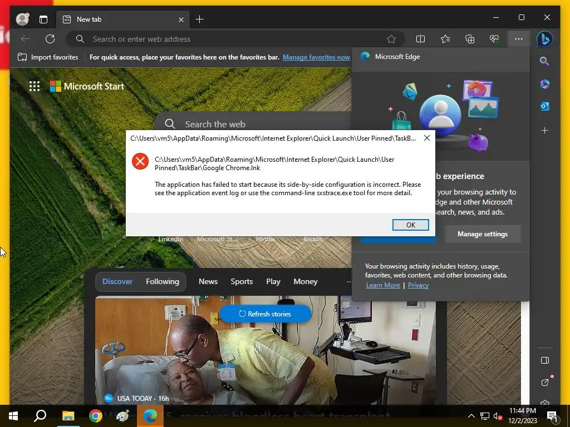Click Manage settings in Edge popup
Image resolution: width=570 pixels, height=427 pixels.
point(483,234)
